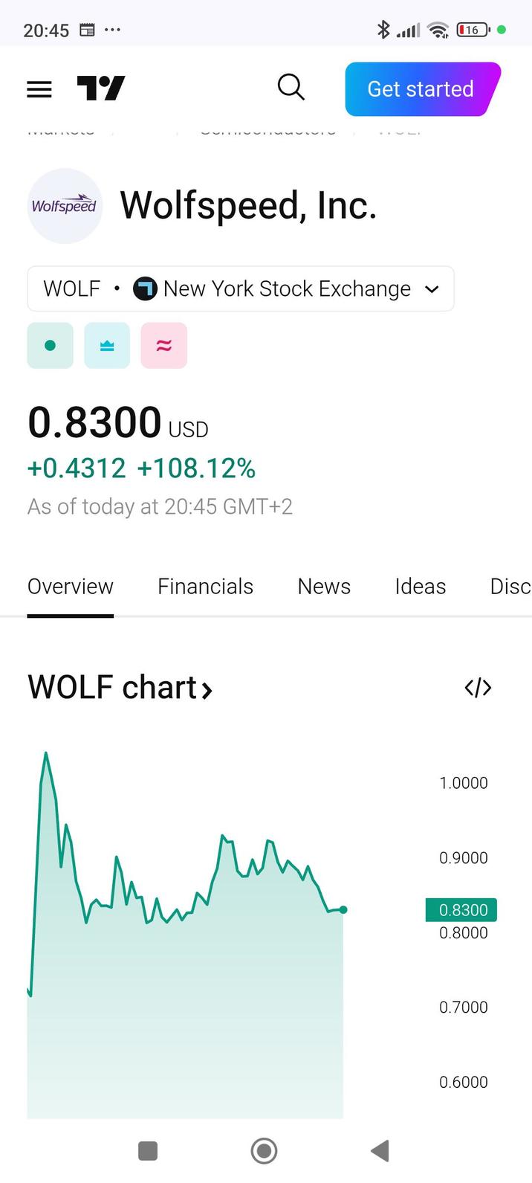This screenshot has width=532, height=1183.
Task: Select the Ideas tab
Action: coord(420,587)
